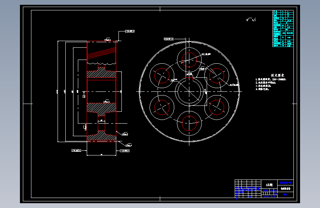Click the surface roughness symbol near top-right corner
Viewport: 320px width, 208px height.
(x=251, y=20)
